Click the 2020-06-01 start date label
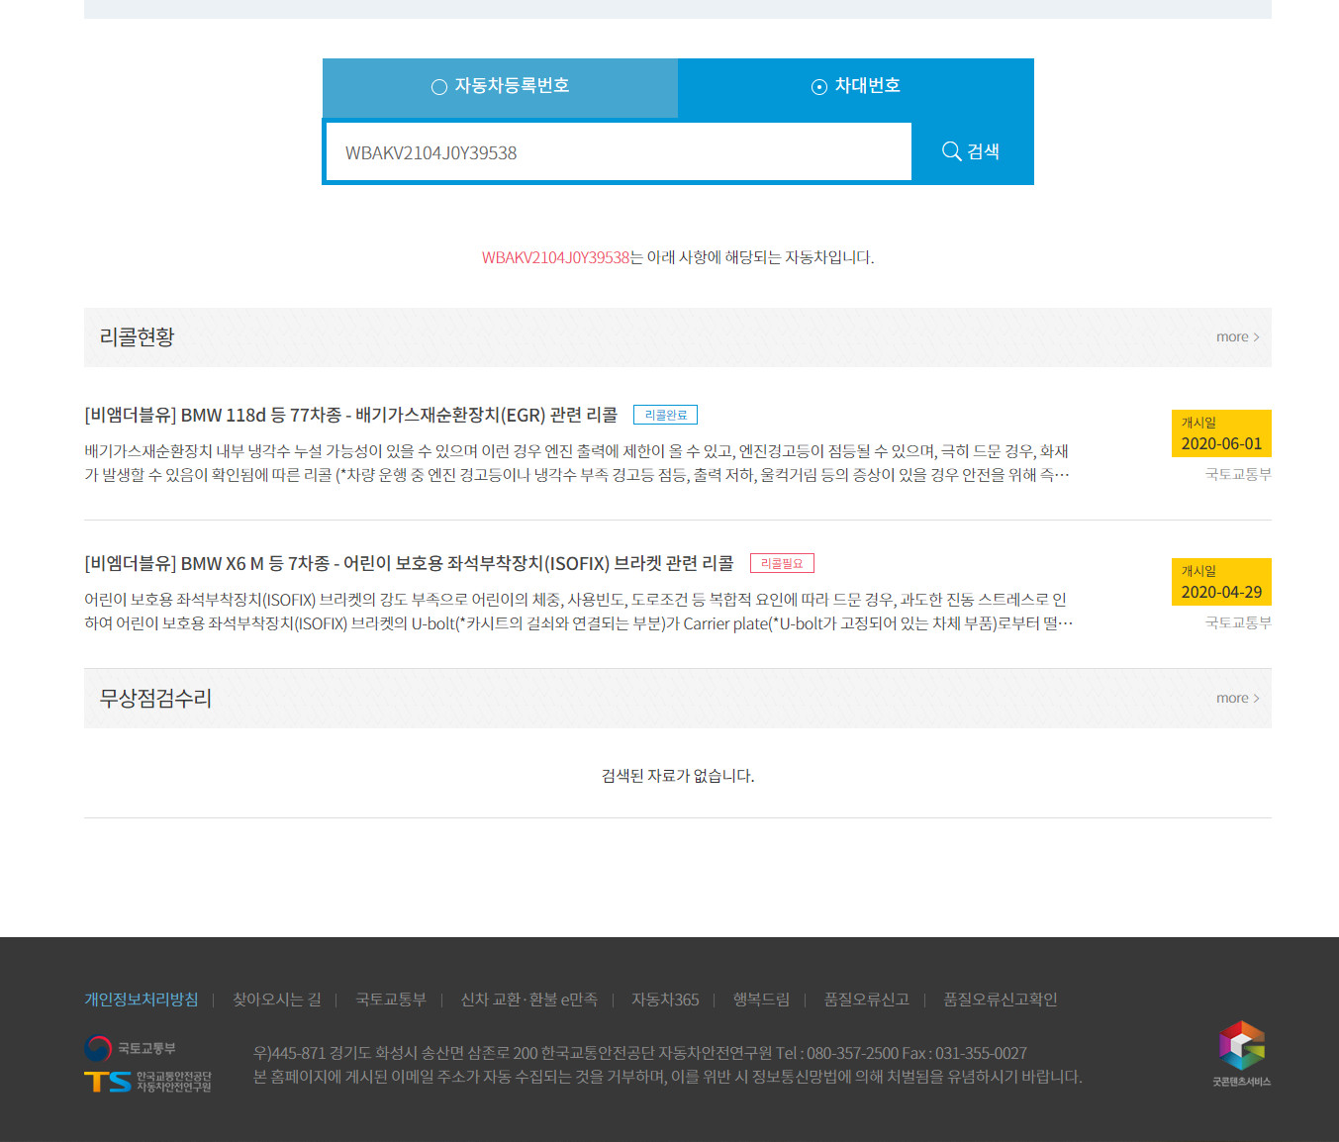 [x=1221, y=433]
